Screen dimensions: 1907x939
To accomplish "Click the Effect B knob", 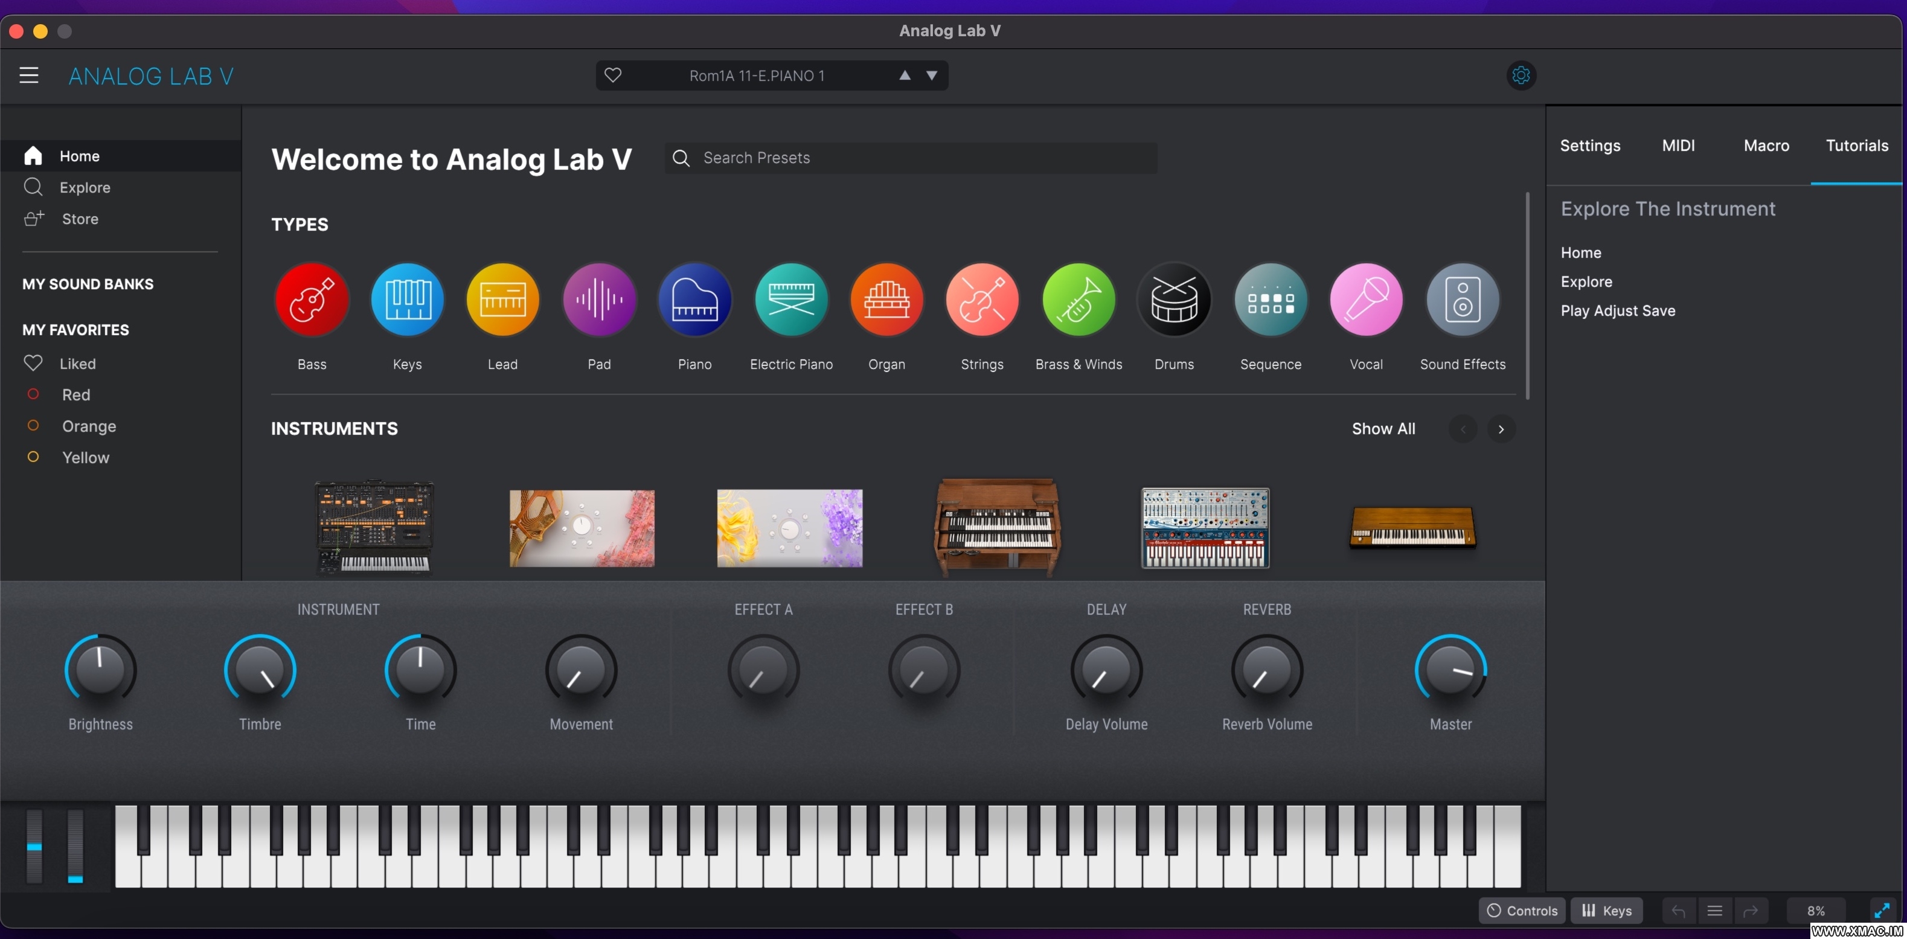I will pos(924,670).
